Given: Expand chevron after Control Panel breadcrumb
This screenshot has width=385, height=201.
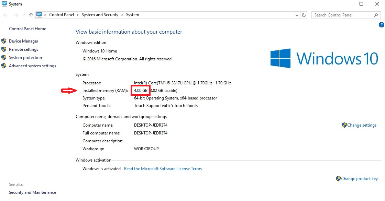Looking at the screenshot, I should 78,15.
